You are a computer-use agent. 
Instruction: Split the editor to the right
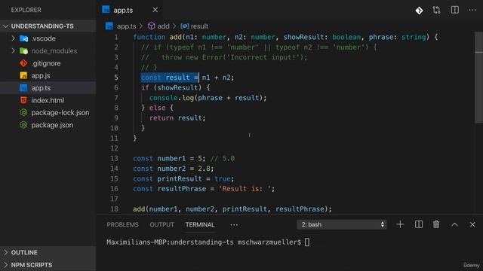pos(454,10)
